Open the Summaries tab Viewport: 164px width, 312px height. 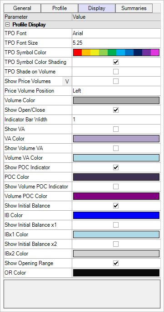134,8
